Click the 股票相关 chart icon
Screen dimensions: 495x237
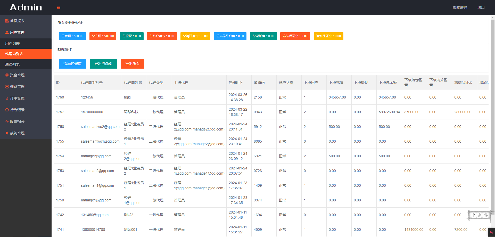pos(7,121)
